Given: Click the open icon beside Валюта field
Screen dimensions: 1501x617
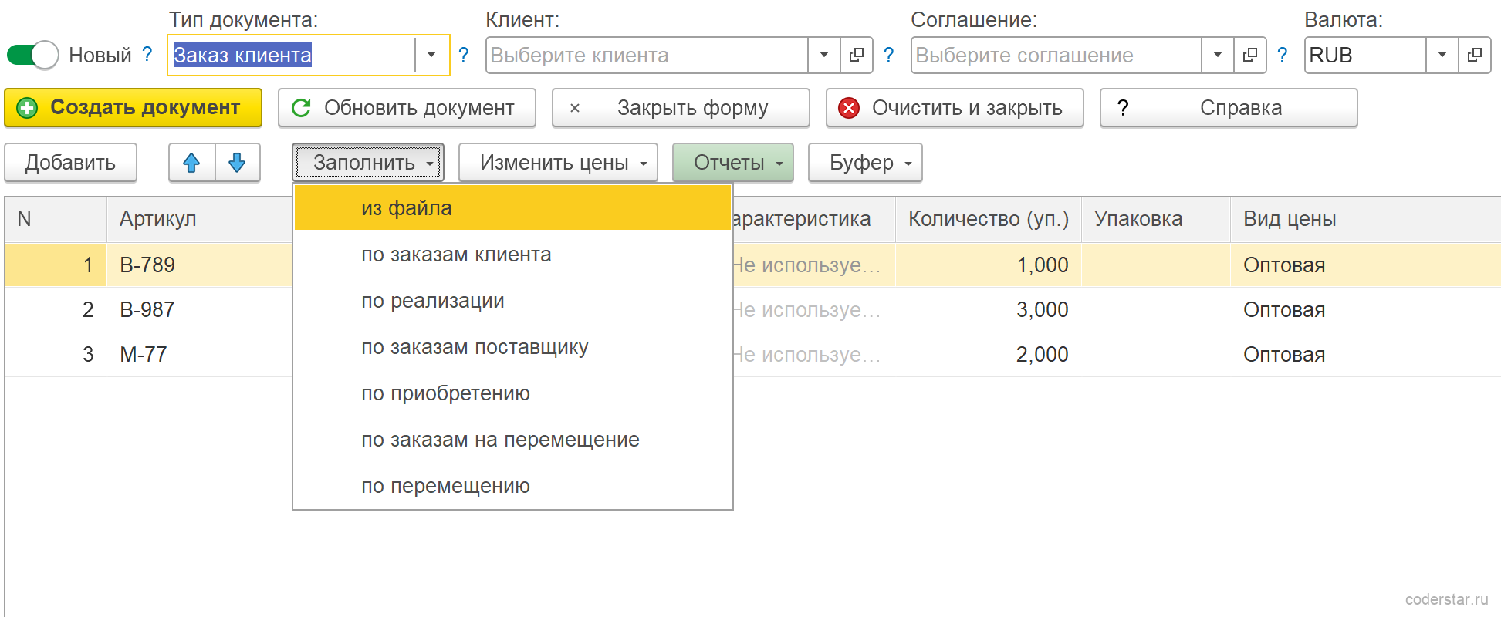Looking at the screenshot, I should click(1475, 55).
